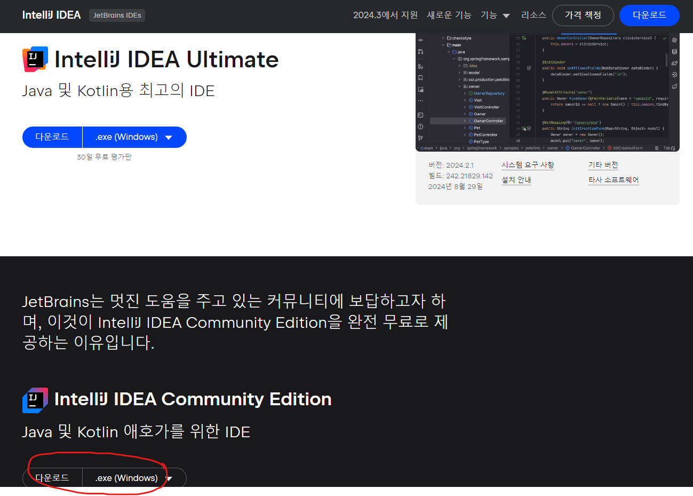This screenshot has width=693, height=496.
Task: Expand the 기능 dropdown in header
Action: pos(495,15)
